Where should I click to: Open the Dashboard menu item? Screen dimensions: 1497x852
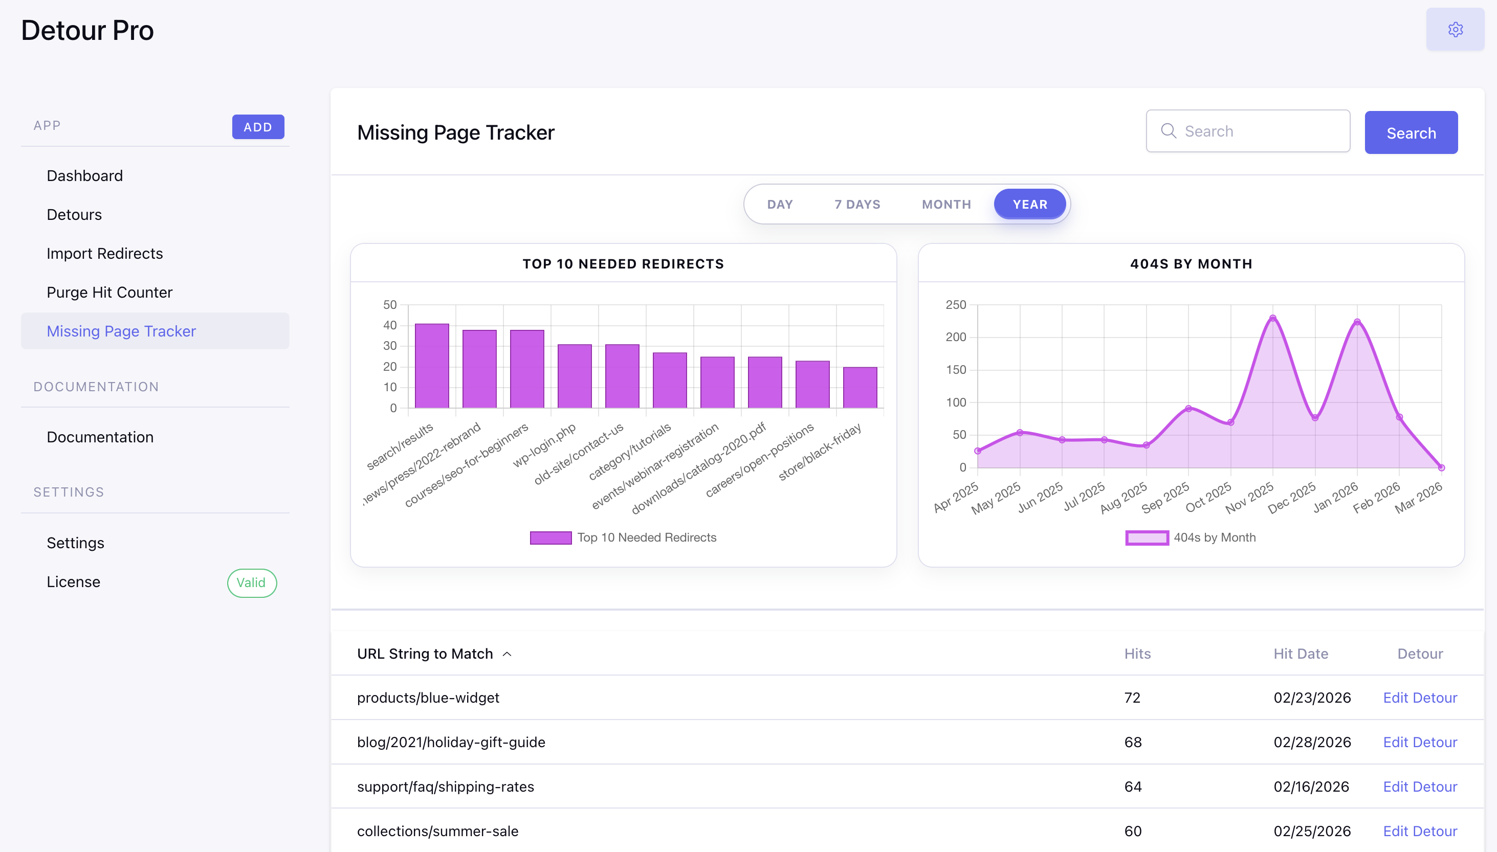pos(85,175)
